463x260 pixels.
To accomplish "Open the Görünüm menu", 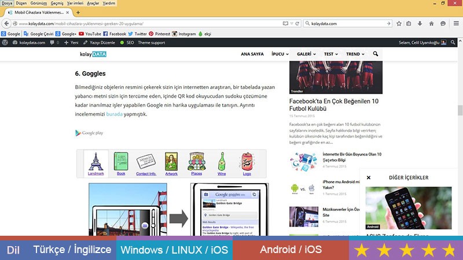I will click(39, 3).
